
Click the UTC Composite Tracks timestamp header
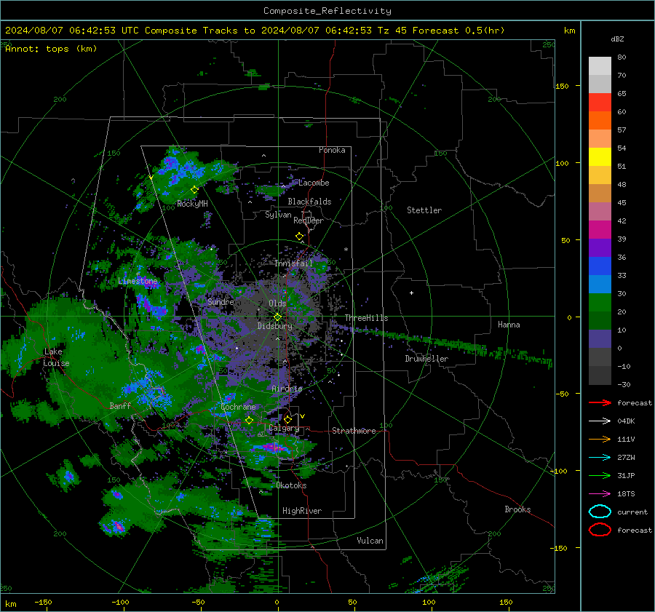click(255, 31)
